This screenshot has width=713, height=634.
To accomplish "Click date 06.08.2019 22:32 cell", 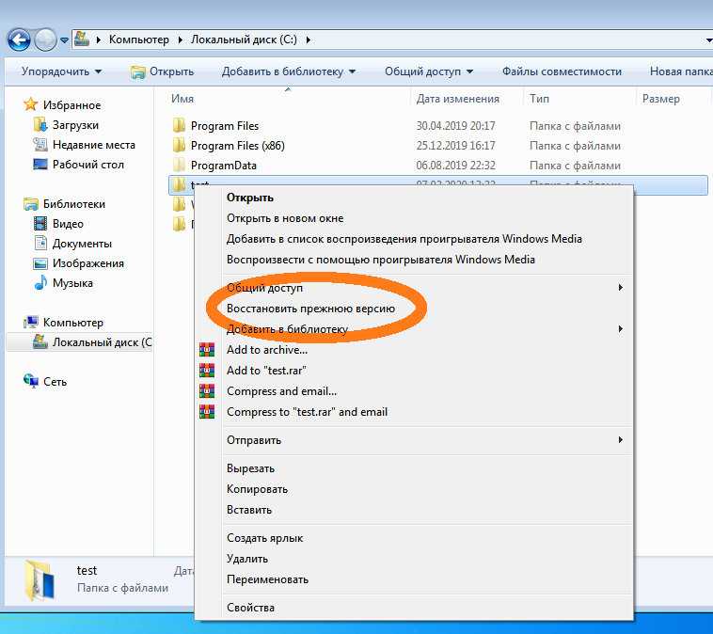I will (455, 166).
